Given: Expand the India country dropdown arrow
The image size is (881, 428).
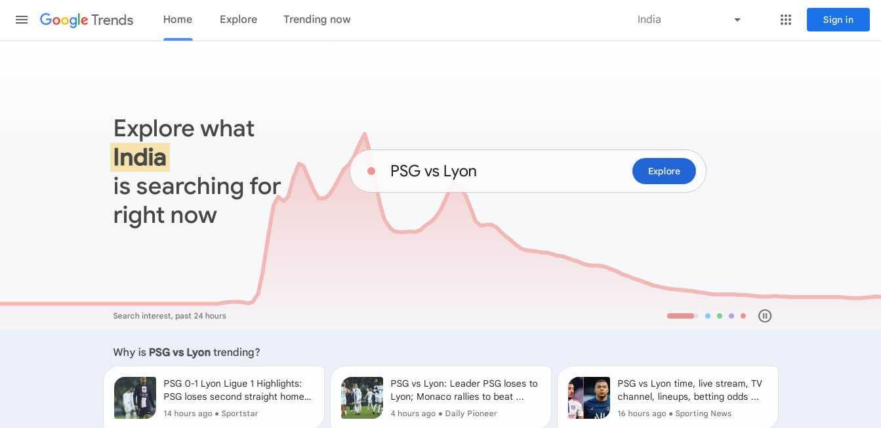Looking at the screenshot, I should click(x=737, y=20).
